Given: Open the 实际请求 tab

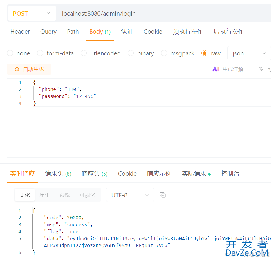Looking at the screenshot, I should [196, 174].
